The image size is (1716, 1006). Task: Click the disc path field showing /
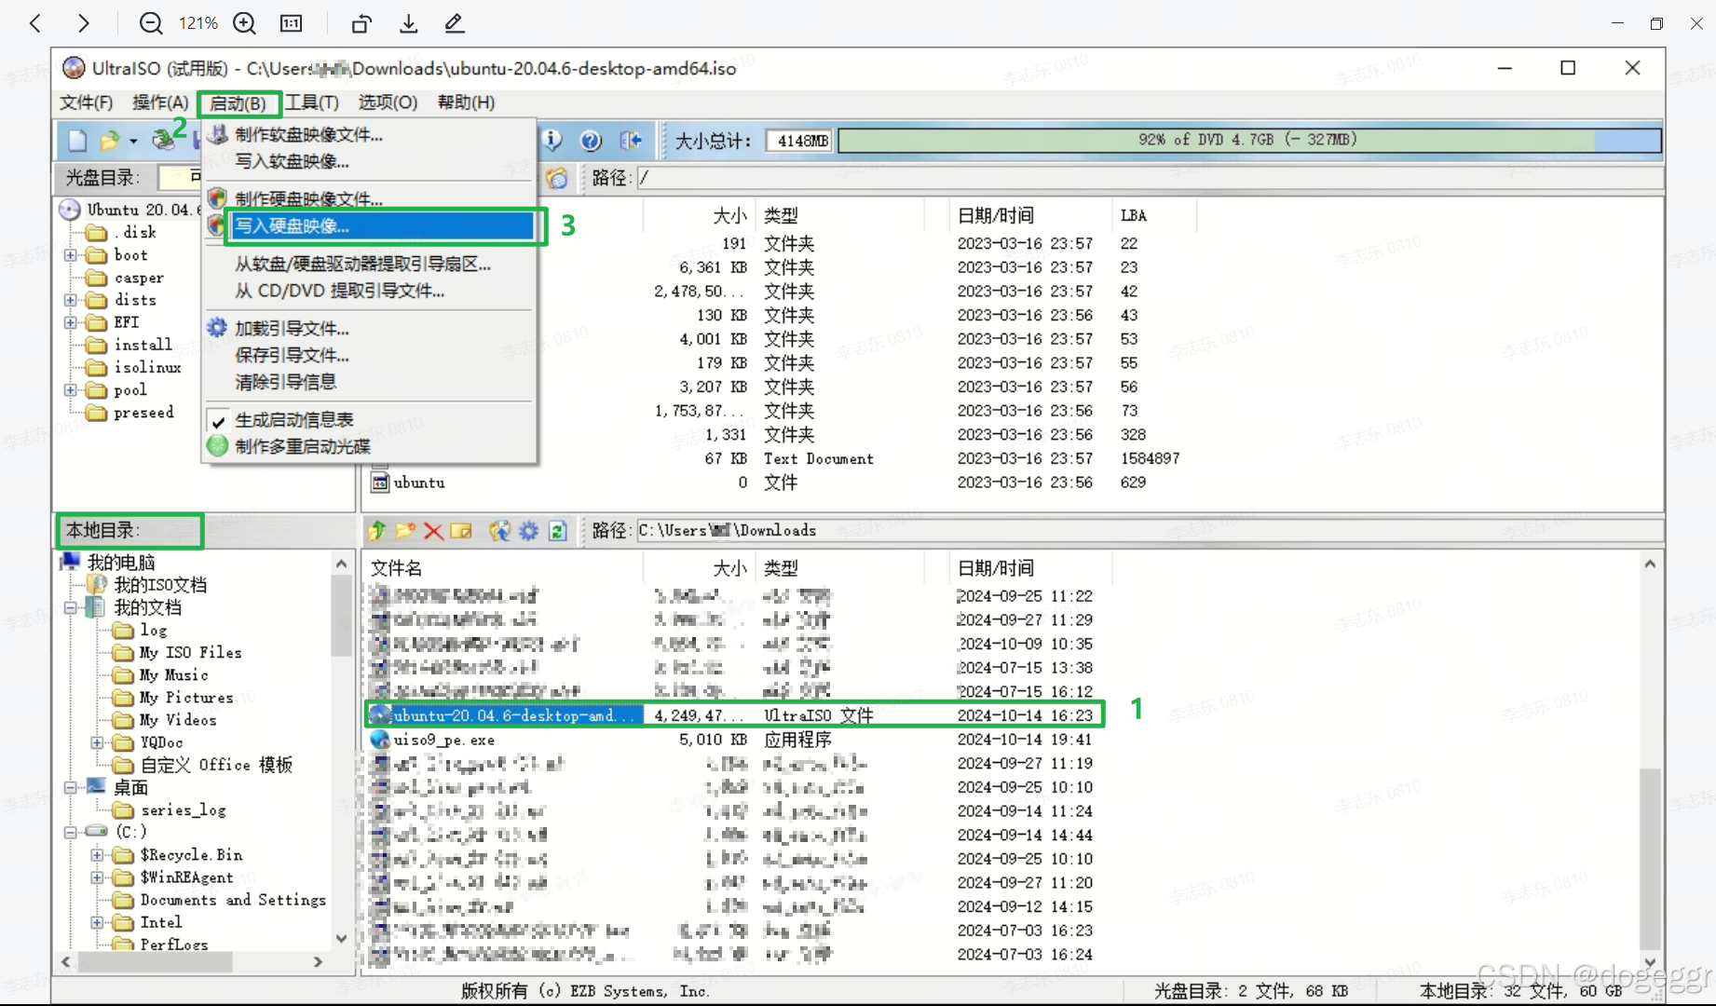(1150, 178)
